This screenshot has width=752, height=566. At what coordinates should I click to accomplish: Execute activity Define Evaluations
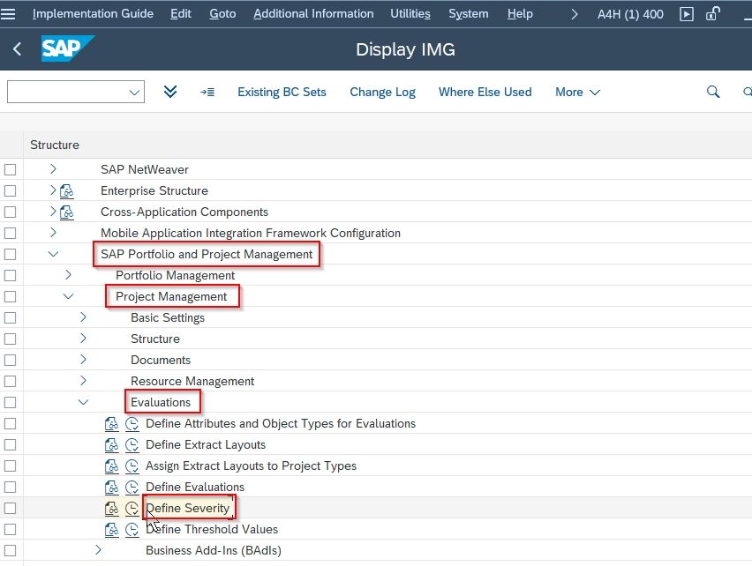(132, 487)
